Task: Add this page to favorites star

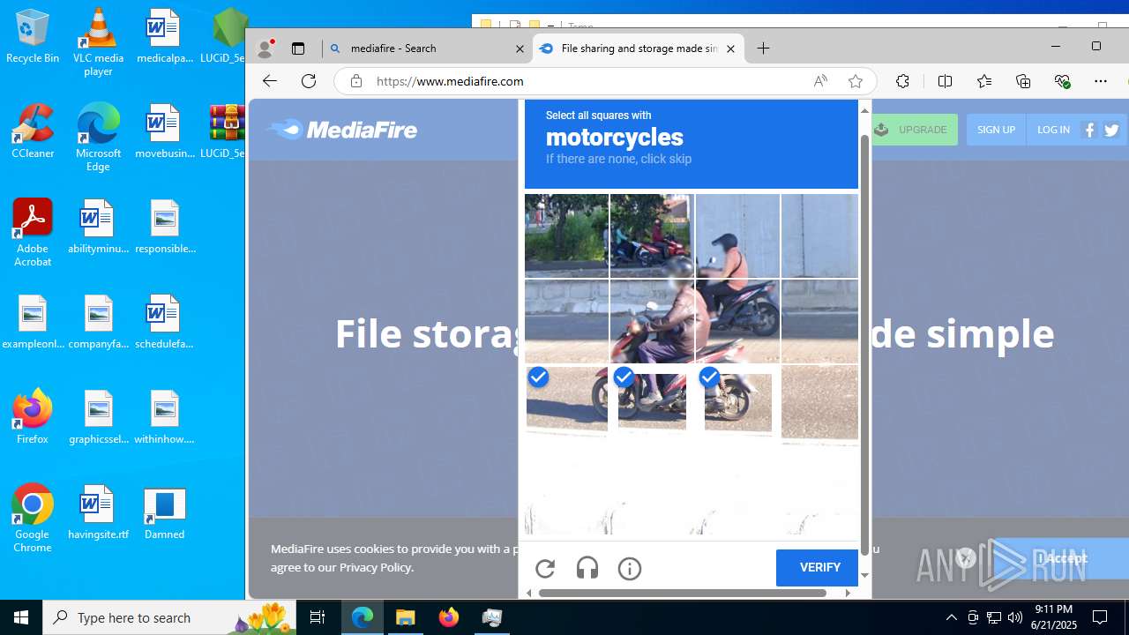Action: click(855, 81)
